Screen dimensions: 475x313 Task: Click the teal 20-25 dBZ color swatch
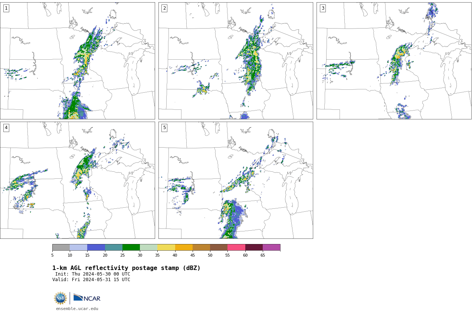click(x=114, y=247)
